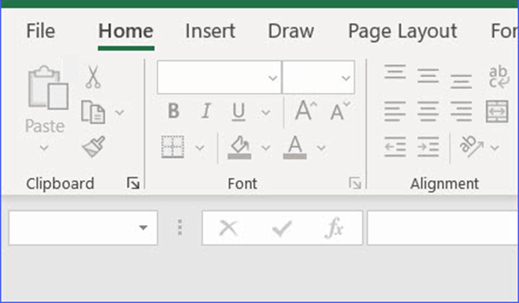Click the Increase Indent icon
Viewport: 519px width, 303px height.
(x=428, y=147)
